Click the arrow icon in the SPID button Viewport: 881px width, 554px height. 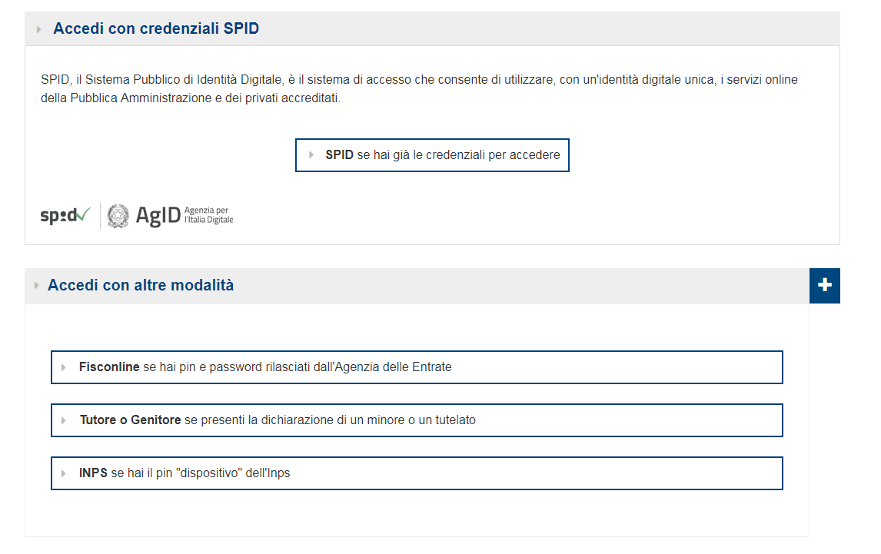tap(311, 154)
